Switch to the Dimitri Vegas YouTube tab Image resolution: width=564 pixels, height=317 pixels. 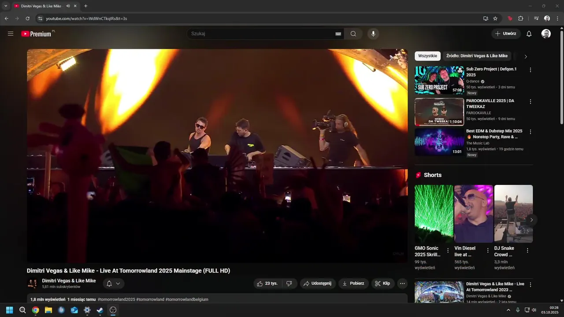[46, 6]
